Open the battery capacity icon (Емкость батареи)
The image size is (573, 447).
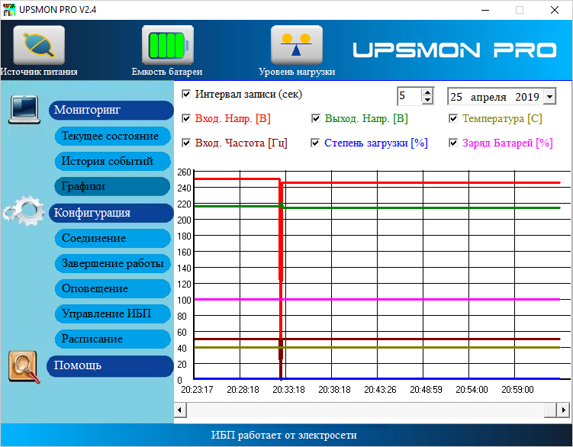tap(168, 45)
